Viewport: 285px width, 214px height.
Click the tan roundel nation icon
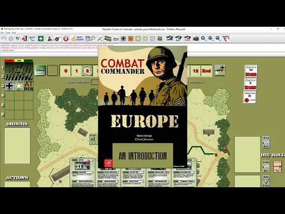tap(145, 39)
